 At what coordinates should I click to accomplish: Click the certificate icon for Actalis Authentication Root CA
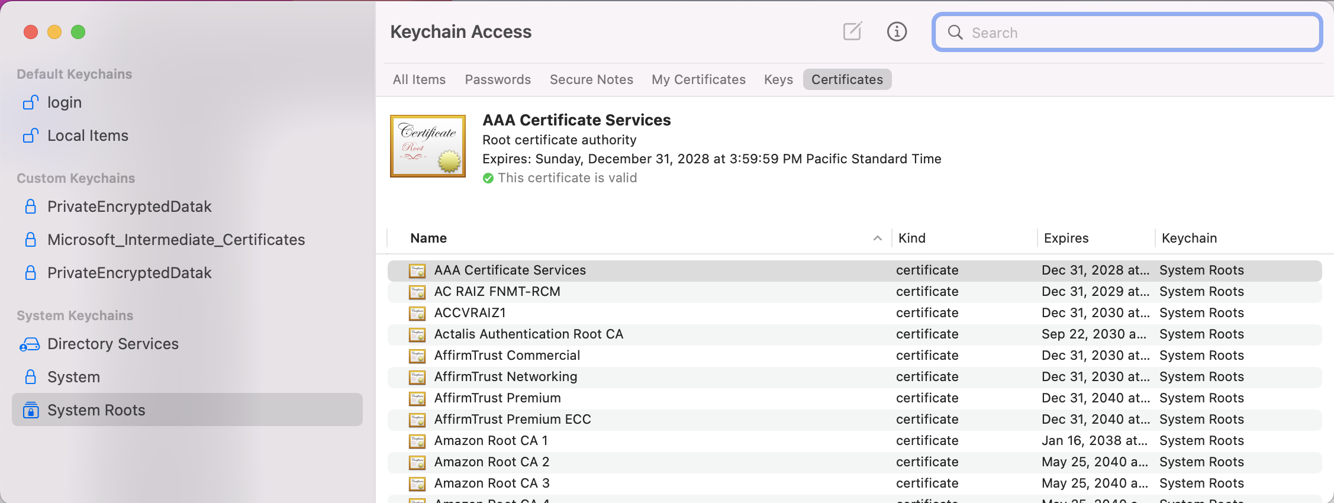[417, 334]
